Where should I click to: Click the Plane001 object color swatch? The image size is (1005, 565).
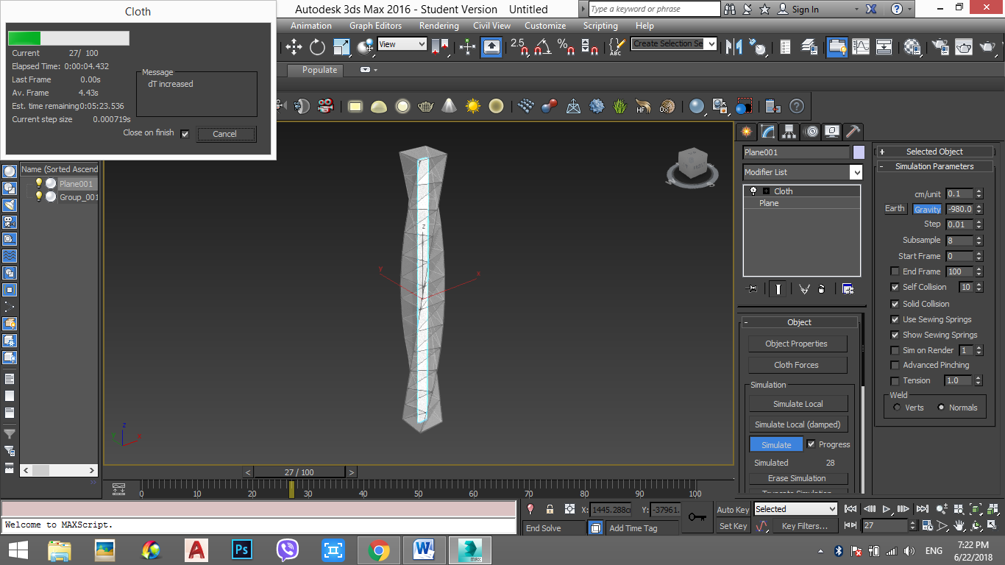859,152
